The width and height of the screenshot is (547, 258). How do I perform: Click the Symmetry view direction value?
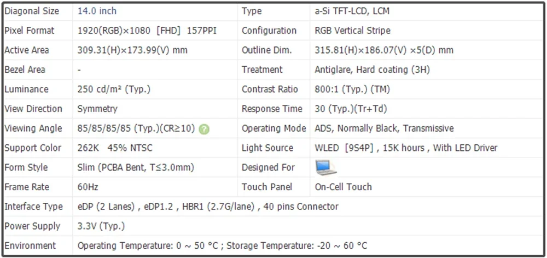tap(97, 109)
